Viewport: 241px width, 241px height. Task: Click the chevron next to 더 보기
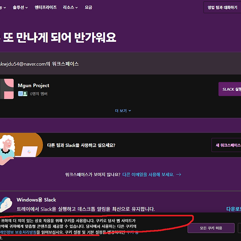coord(130,111)
